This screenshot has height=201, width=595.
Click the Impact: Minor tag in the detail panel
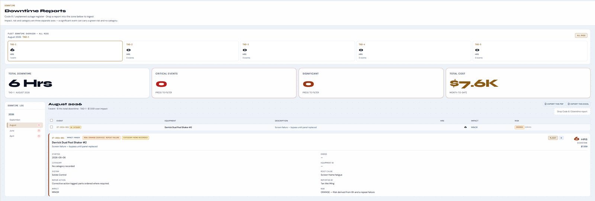(x=73, y=138)
